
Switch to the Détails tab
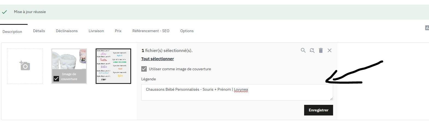39,31
